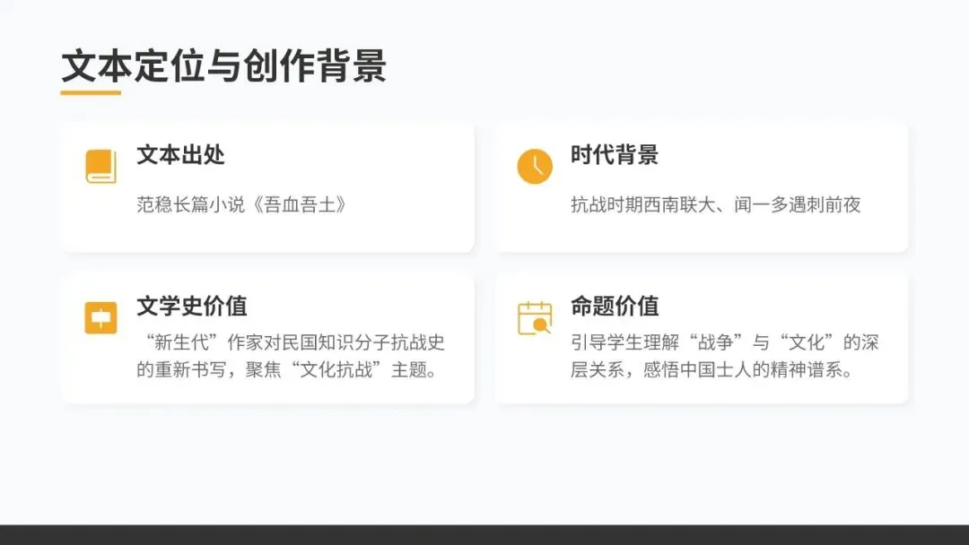The width and height of the screenshot is (969, 545).
Task: Select the 时代背景 heading
Action: tap(615, 155)
